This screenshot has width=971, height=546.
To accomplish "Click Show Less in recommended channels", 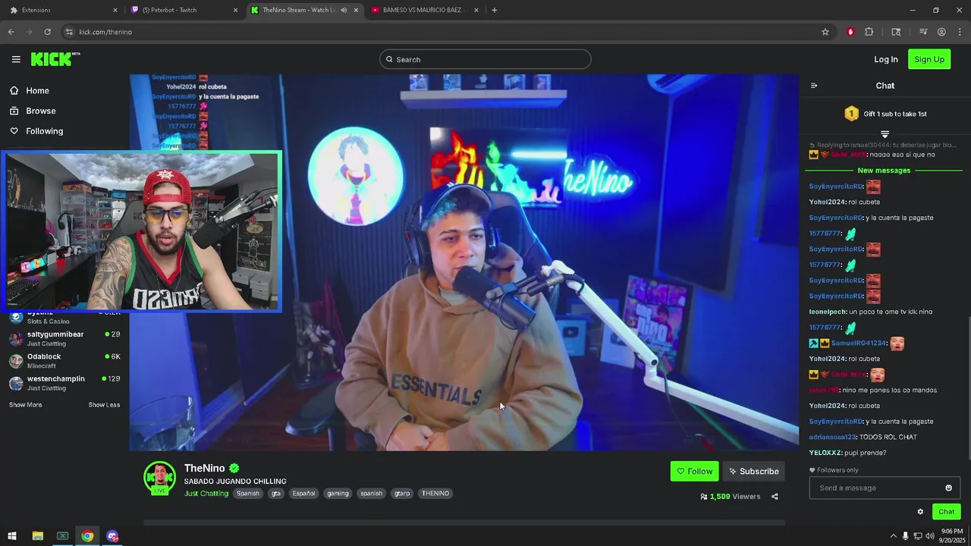I will [x=104, y=405].
